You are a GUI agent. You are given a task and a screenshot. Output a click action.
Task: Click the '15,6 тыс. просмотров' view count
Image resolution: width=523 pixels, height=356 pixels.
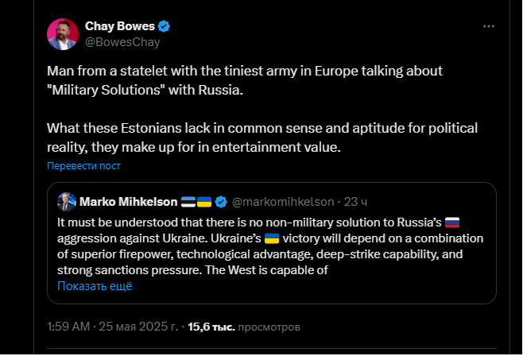pos(243,327)
